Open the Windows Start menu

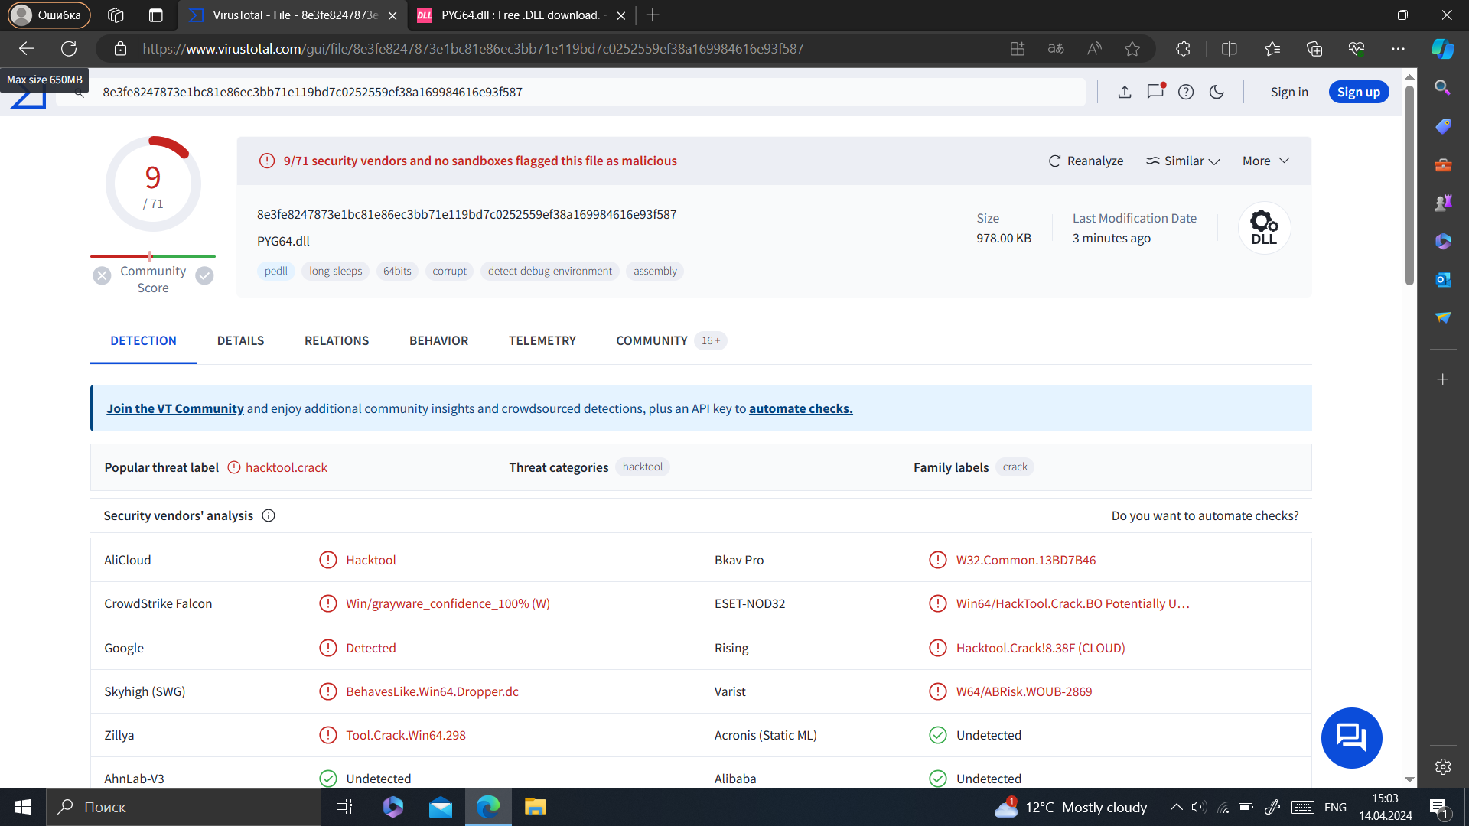(x=23, y=807)
